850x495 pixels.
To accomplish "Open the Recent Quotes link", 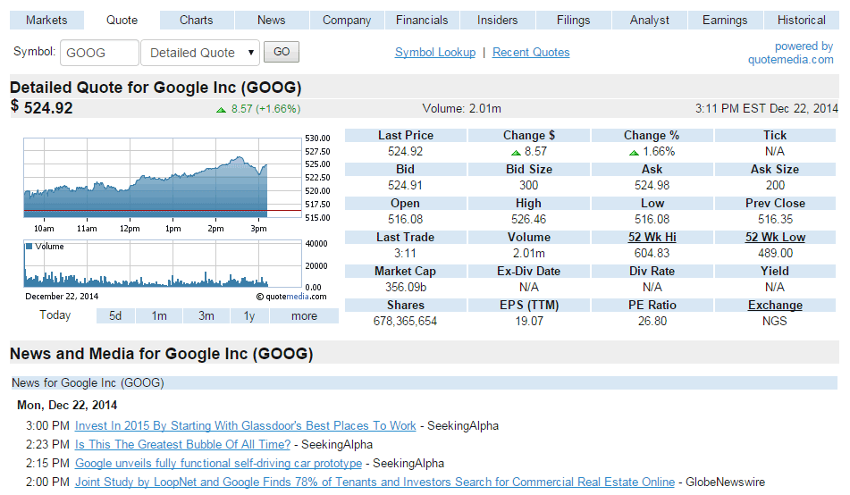I will coord(531,53).
